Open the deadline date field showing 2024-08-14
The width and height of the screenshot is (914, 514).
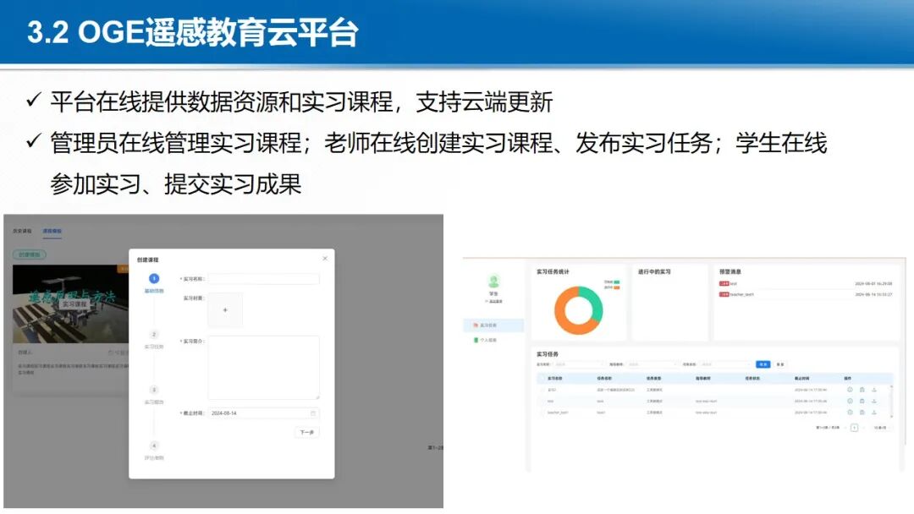click(x=263, y=413)
